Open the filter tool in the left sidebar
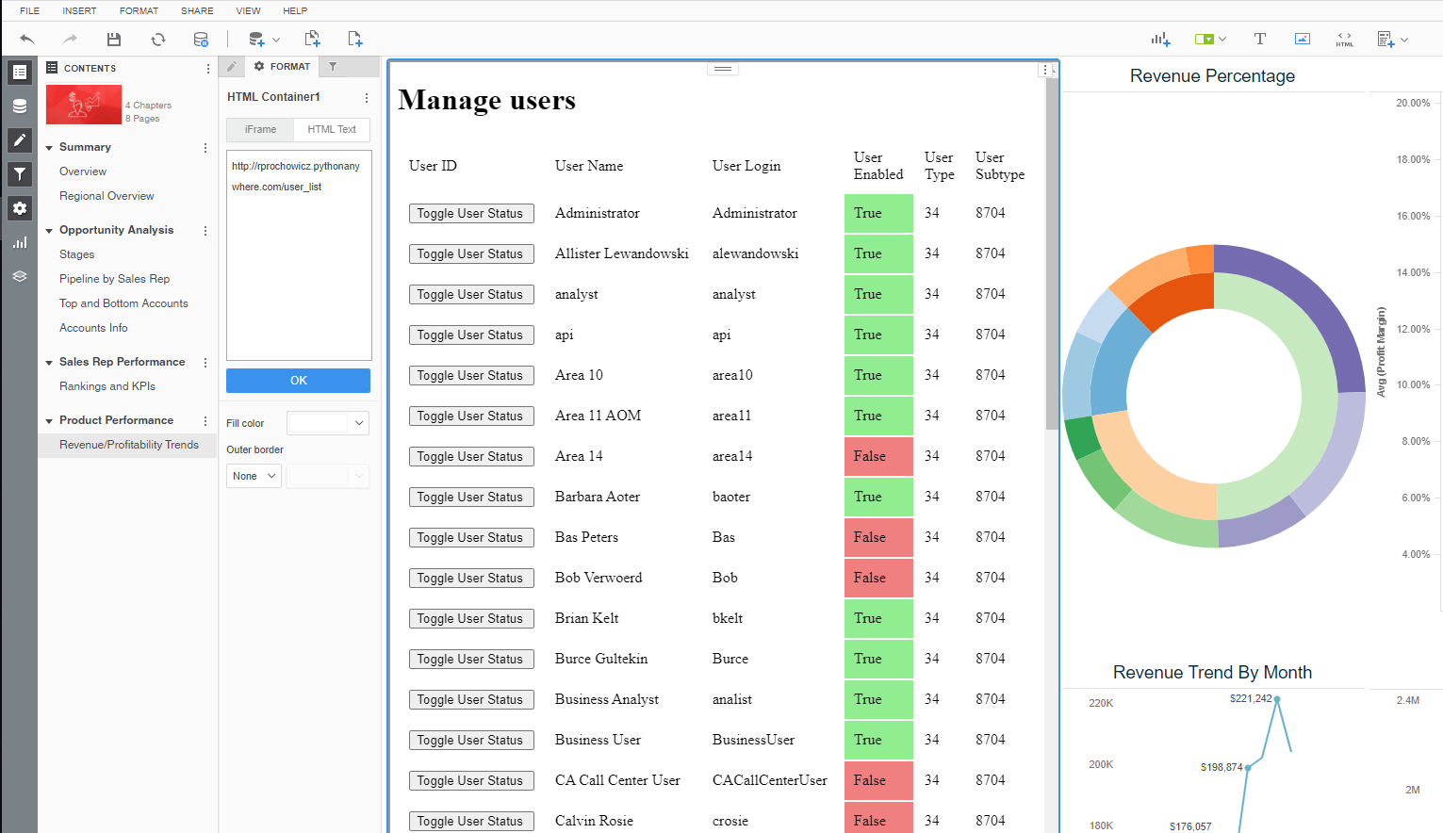Viewport: 1443px width, 833px height. tap(19, 173)
